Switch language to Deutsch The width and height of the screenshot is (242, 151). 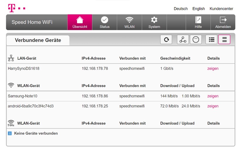[181, 9]
